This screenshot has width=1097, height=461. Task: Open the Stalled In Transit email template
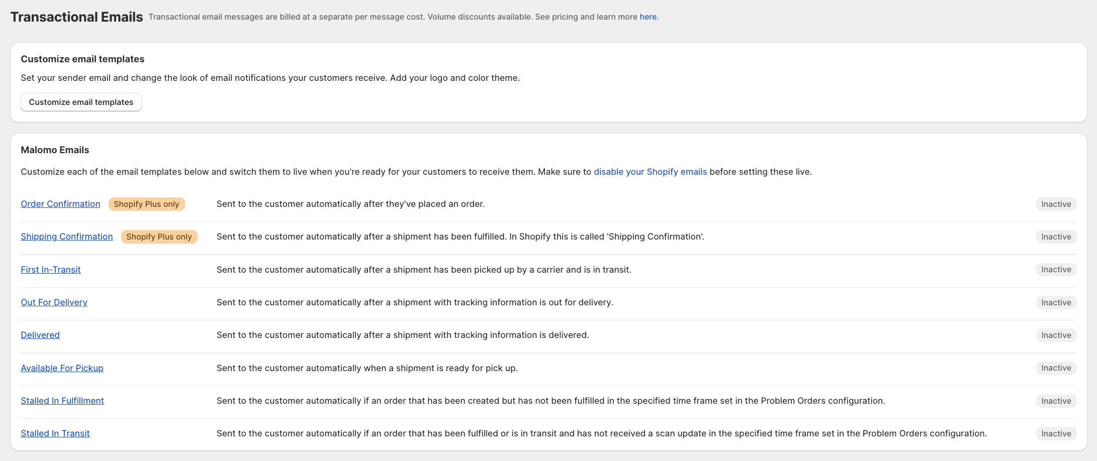(x=55, y=433)
